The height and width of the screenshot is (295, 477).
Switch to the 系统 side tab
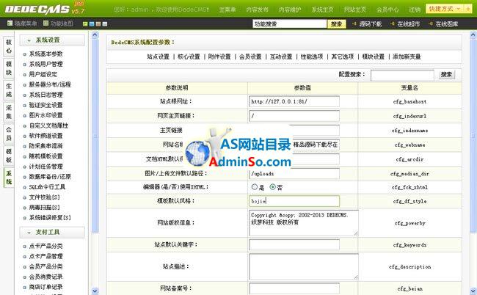9,178
